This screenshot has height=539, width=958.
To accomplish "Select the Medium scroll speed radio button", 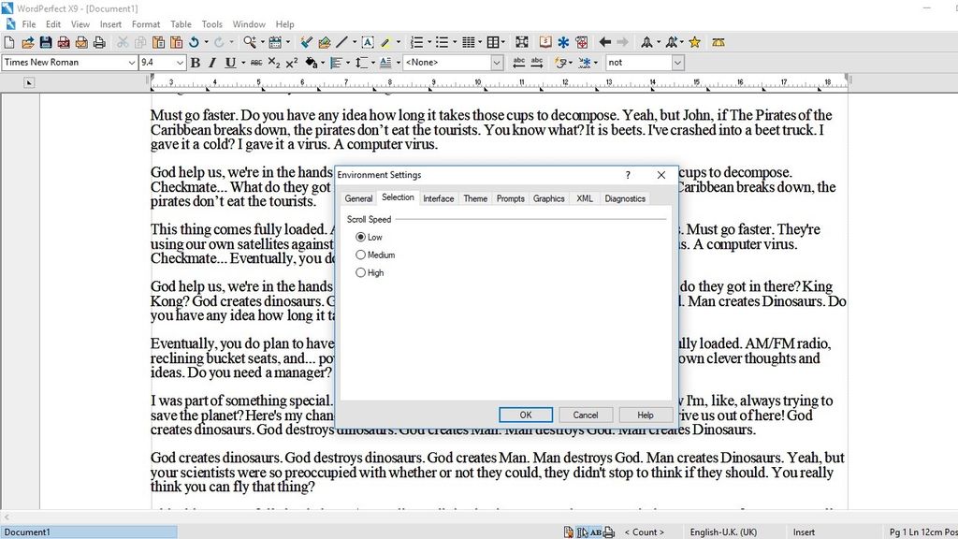I will pyautogui.click(x=360, y=255).
